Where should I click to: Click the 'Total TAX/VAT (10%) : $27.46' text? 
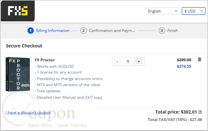[x=175, y=120]
